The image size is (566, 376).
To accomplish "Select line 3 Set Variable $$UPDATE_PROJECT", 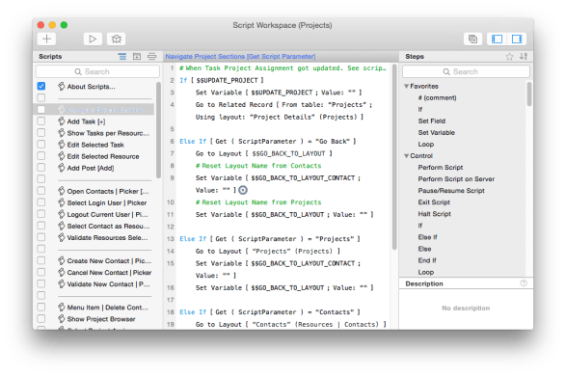I will (x=279, y=93).
